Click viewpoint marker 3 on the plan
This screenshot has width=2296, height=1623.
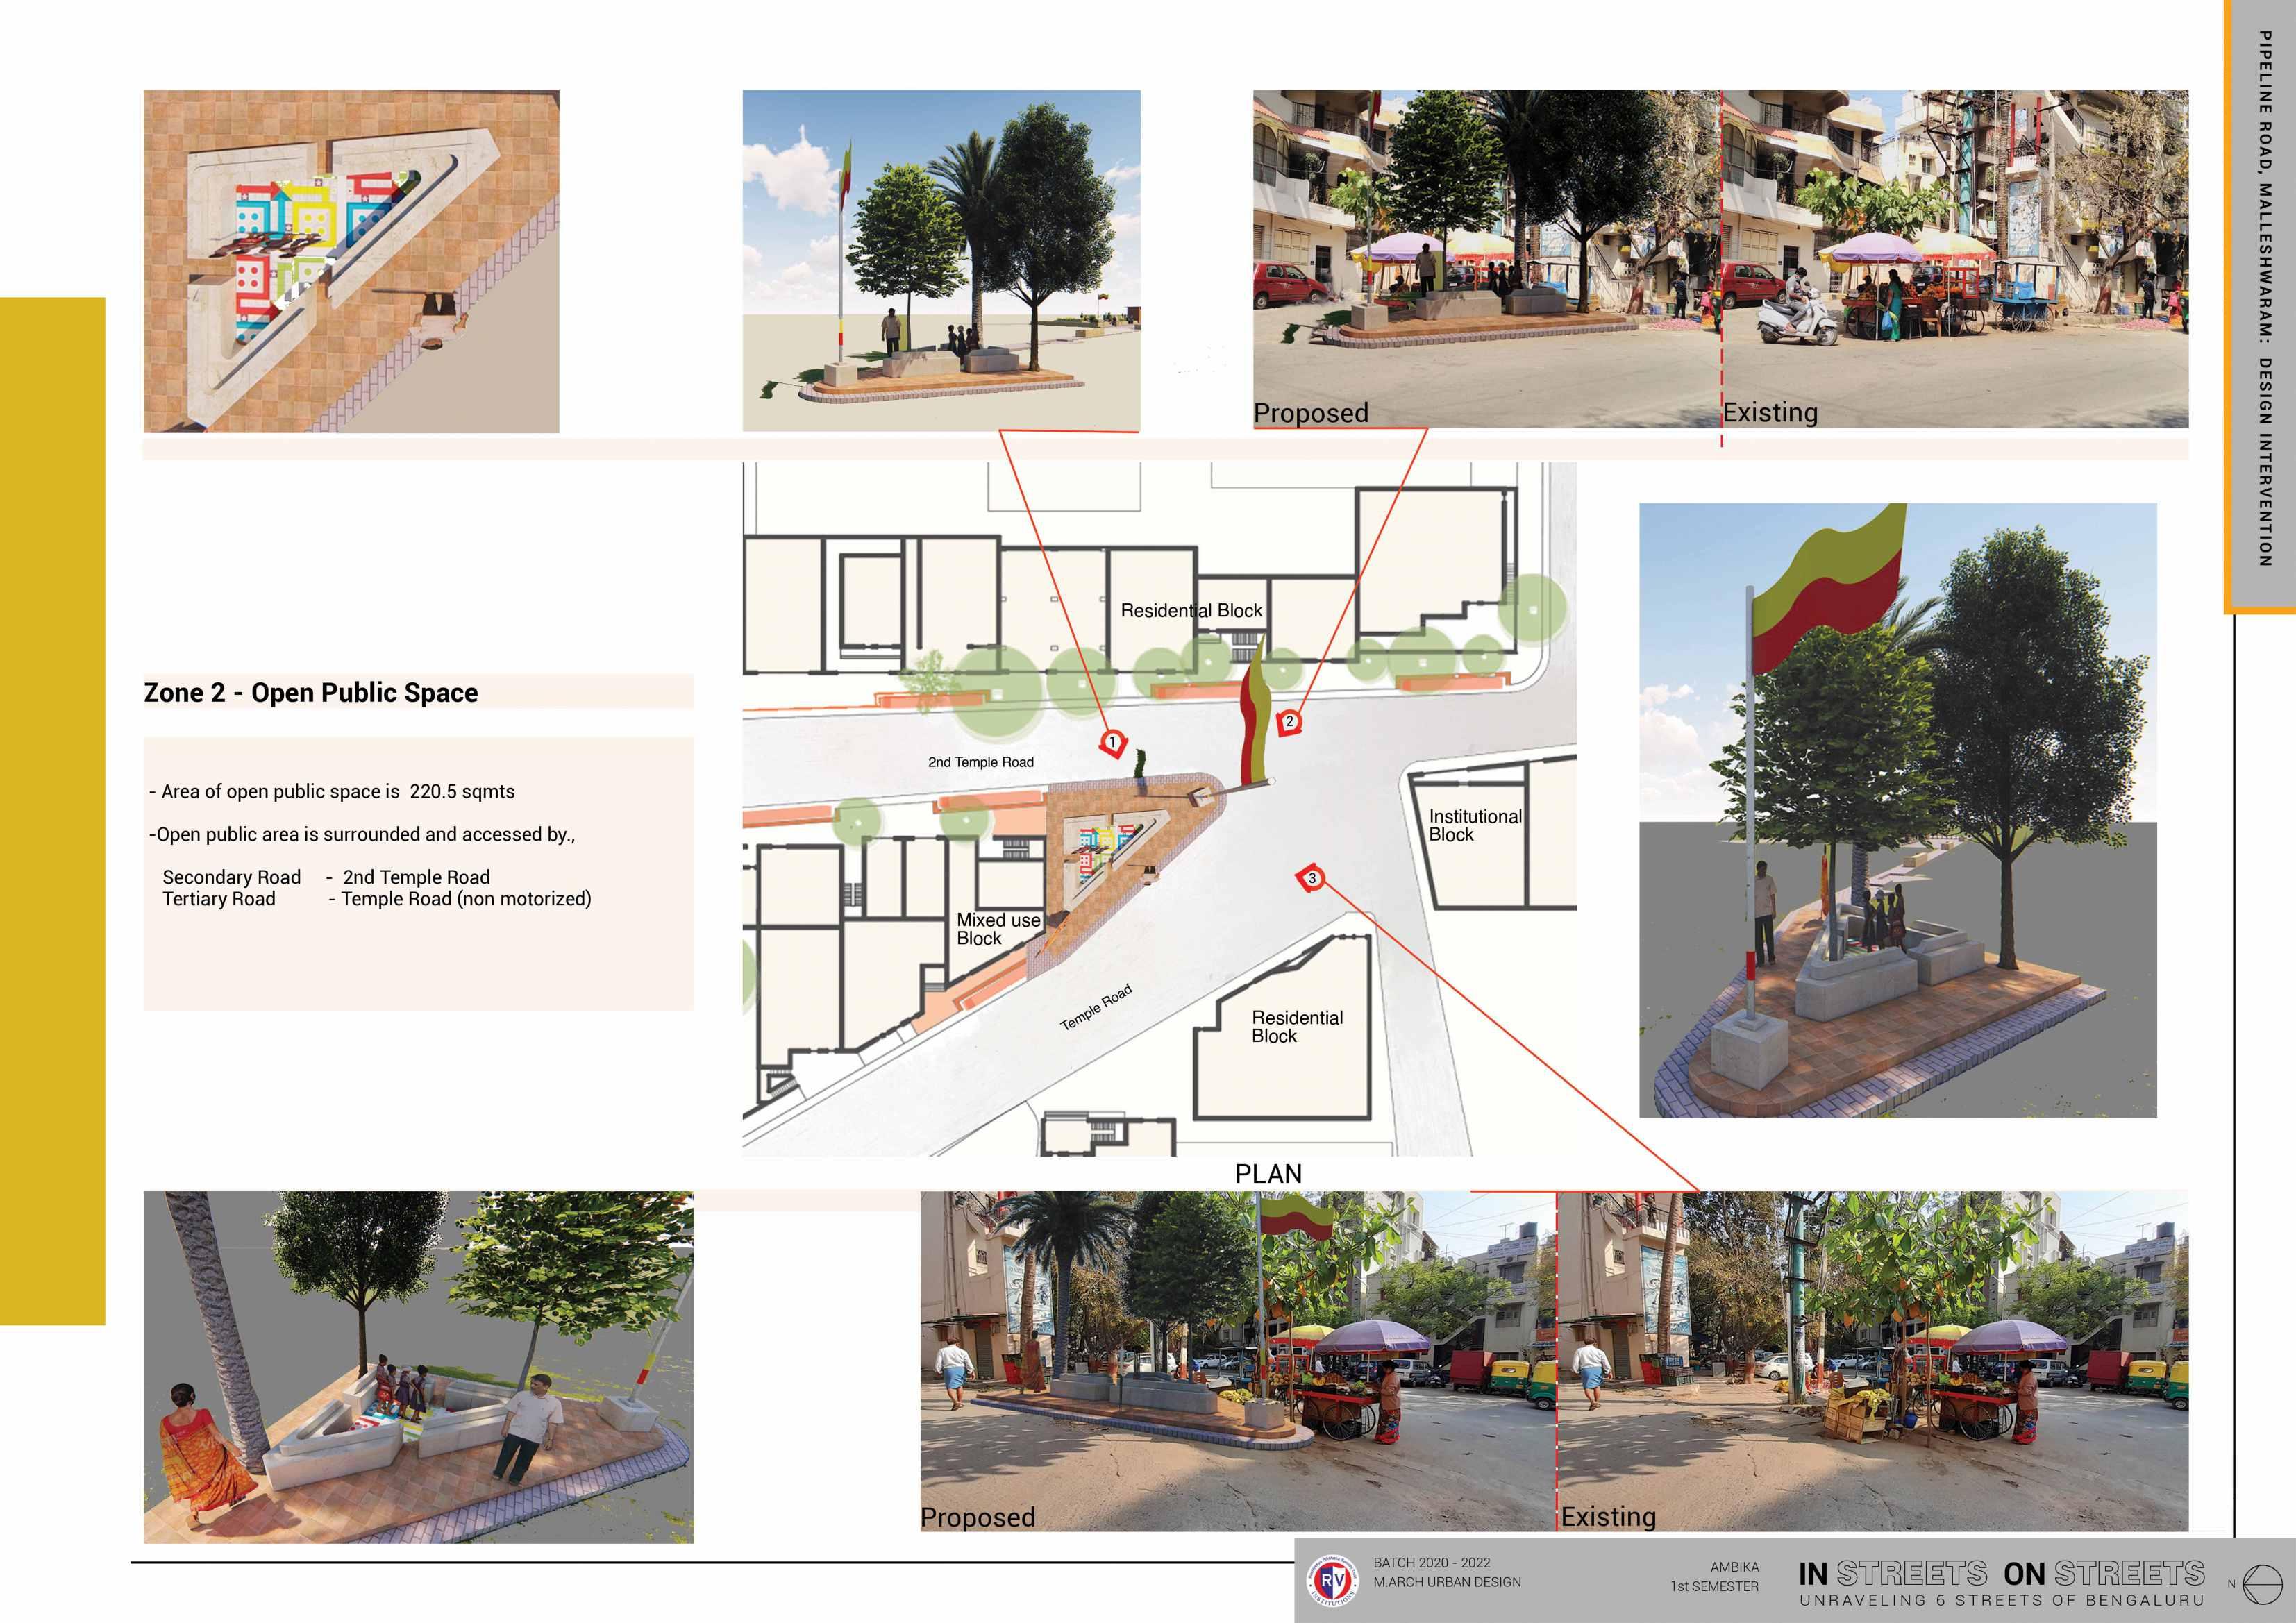(1311, 879)
